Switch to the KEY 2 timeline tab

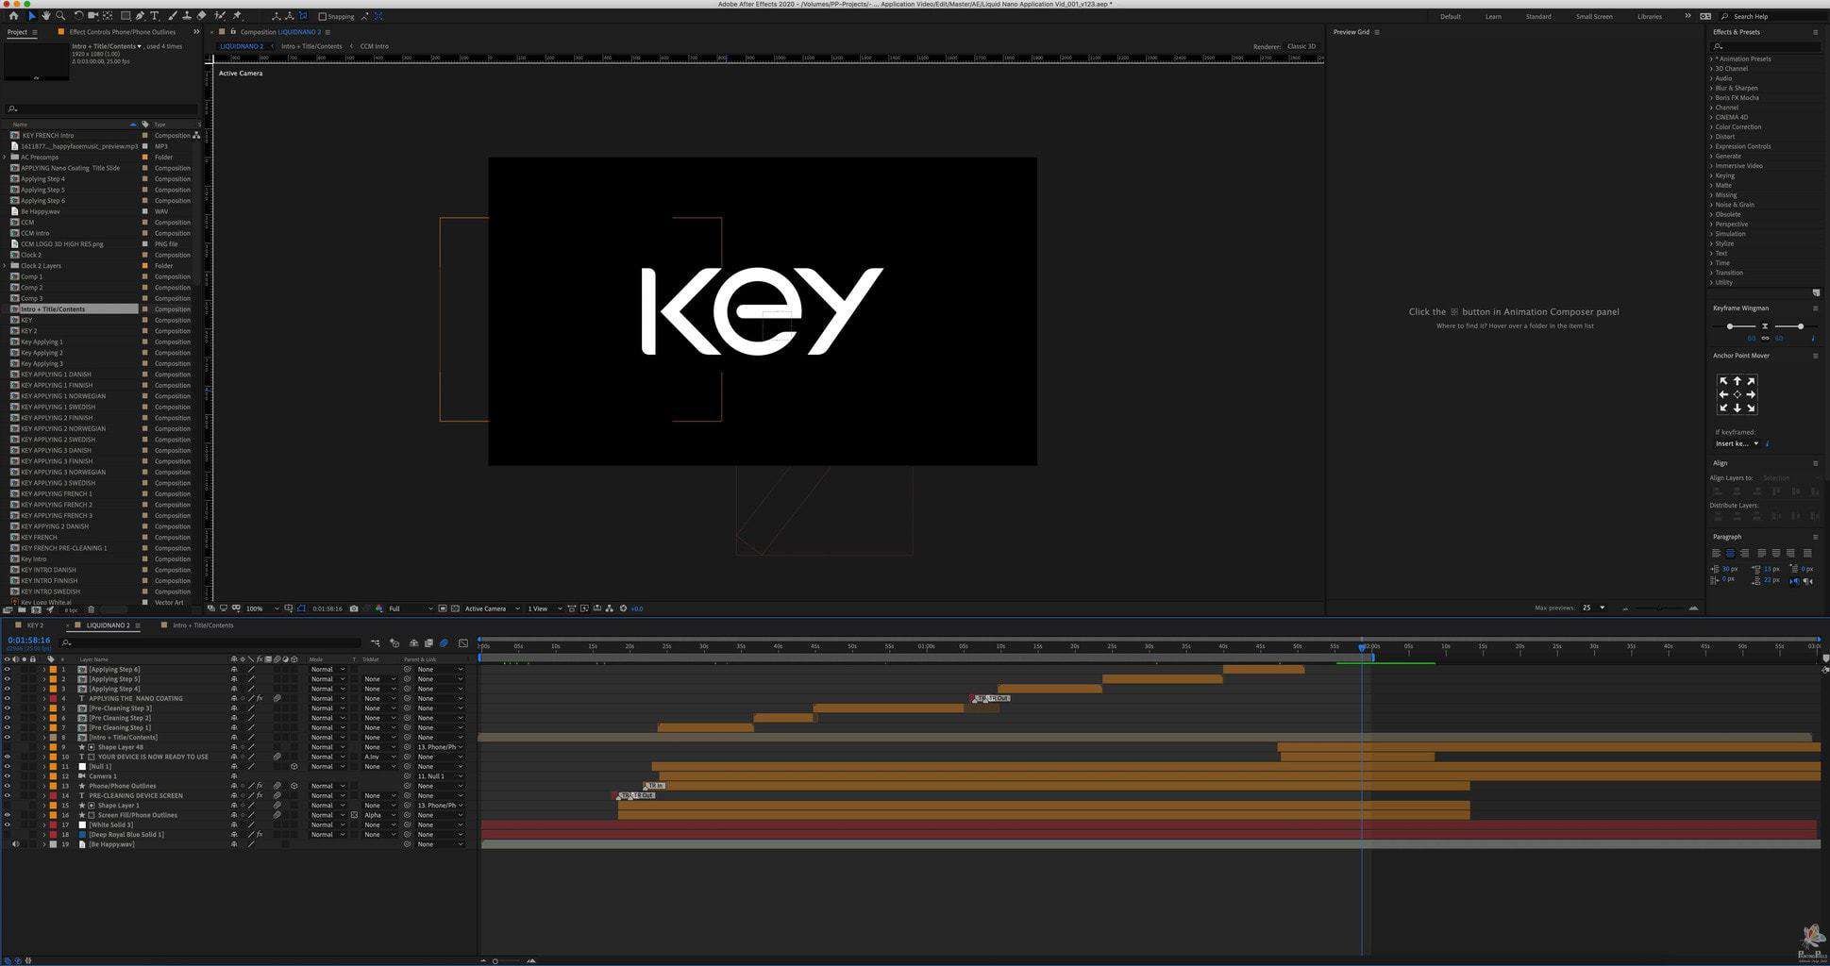(x=35, y=625)
